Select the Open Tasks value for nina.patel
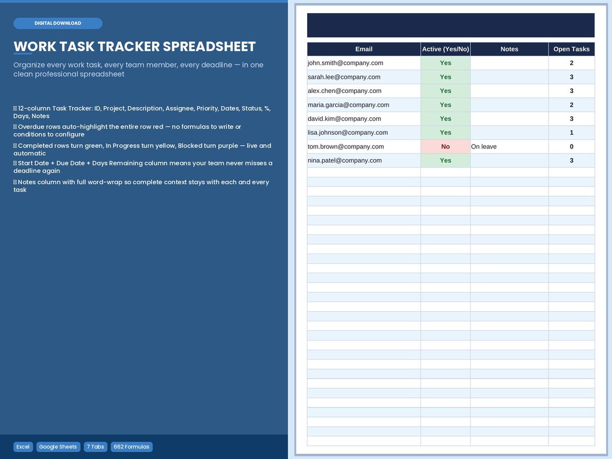 tap(571, 160)
